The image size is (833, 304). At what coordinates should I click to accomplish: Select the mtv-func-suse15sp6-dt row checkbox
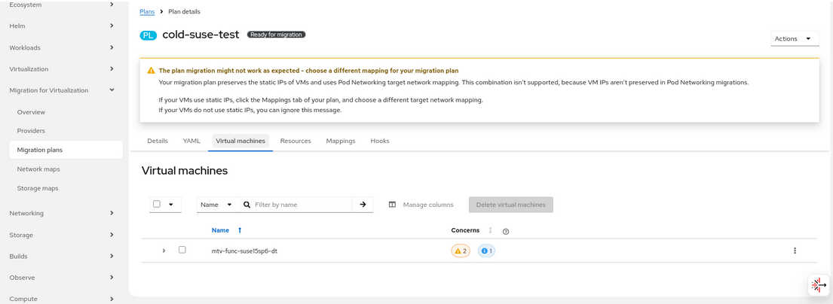(182, 250)
